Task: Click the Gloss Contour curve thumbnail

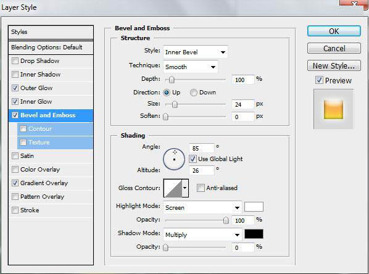Action: 173,188
